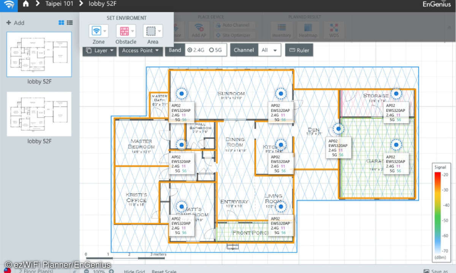
Task: Expand the Layer dropdown
Action: (100, 50)
